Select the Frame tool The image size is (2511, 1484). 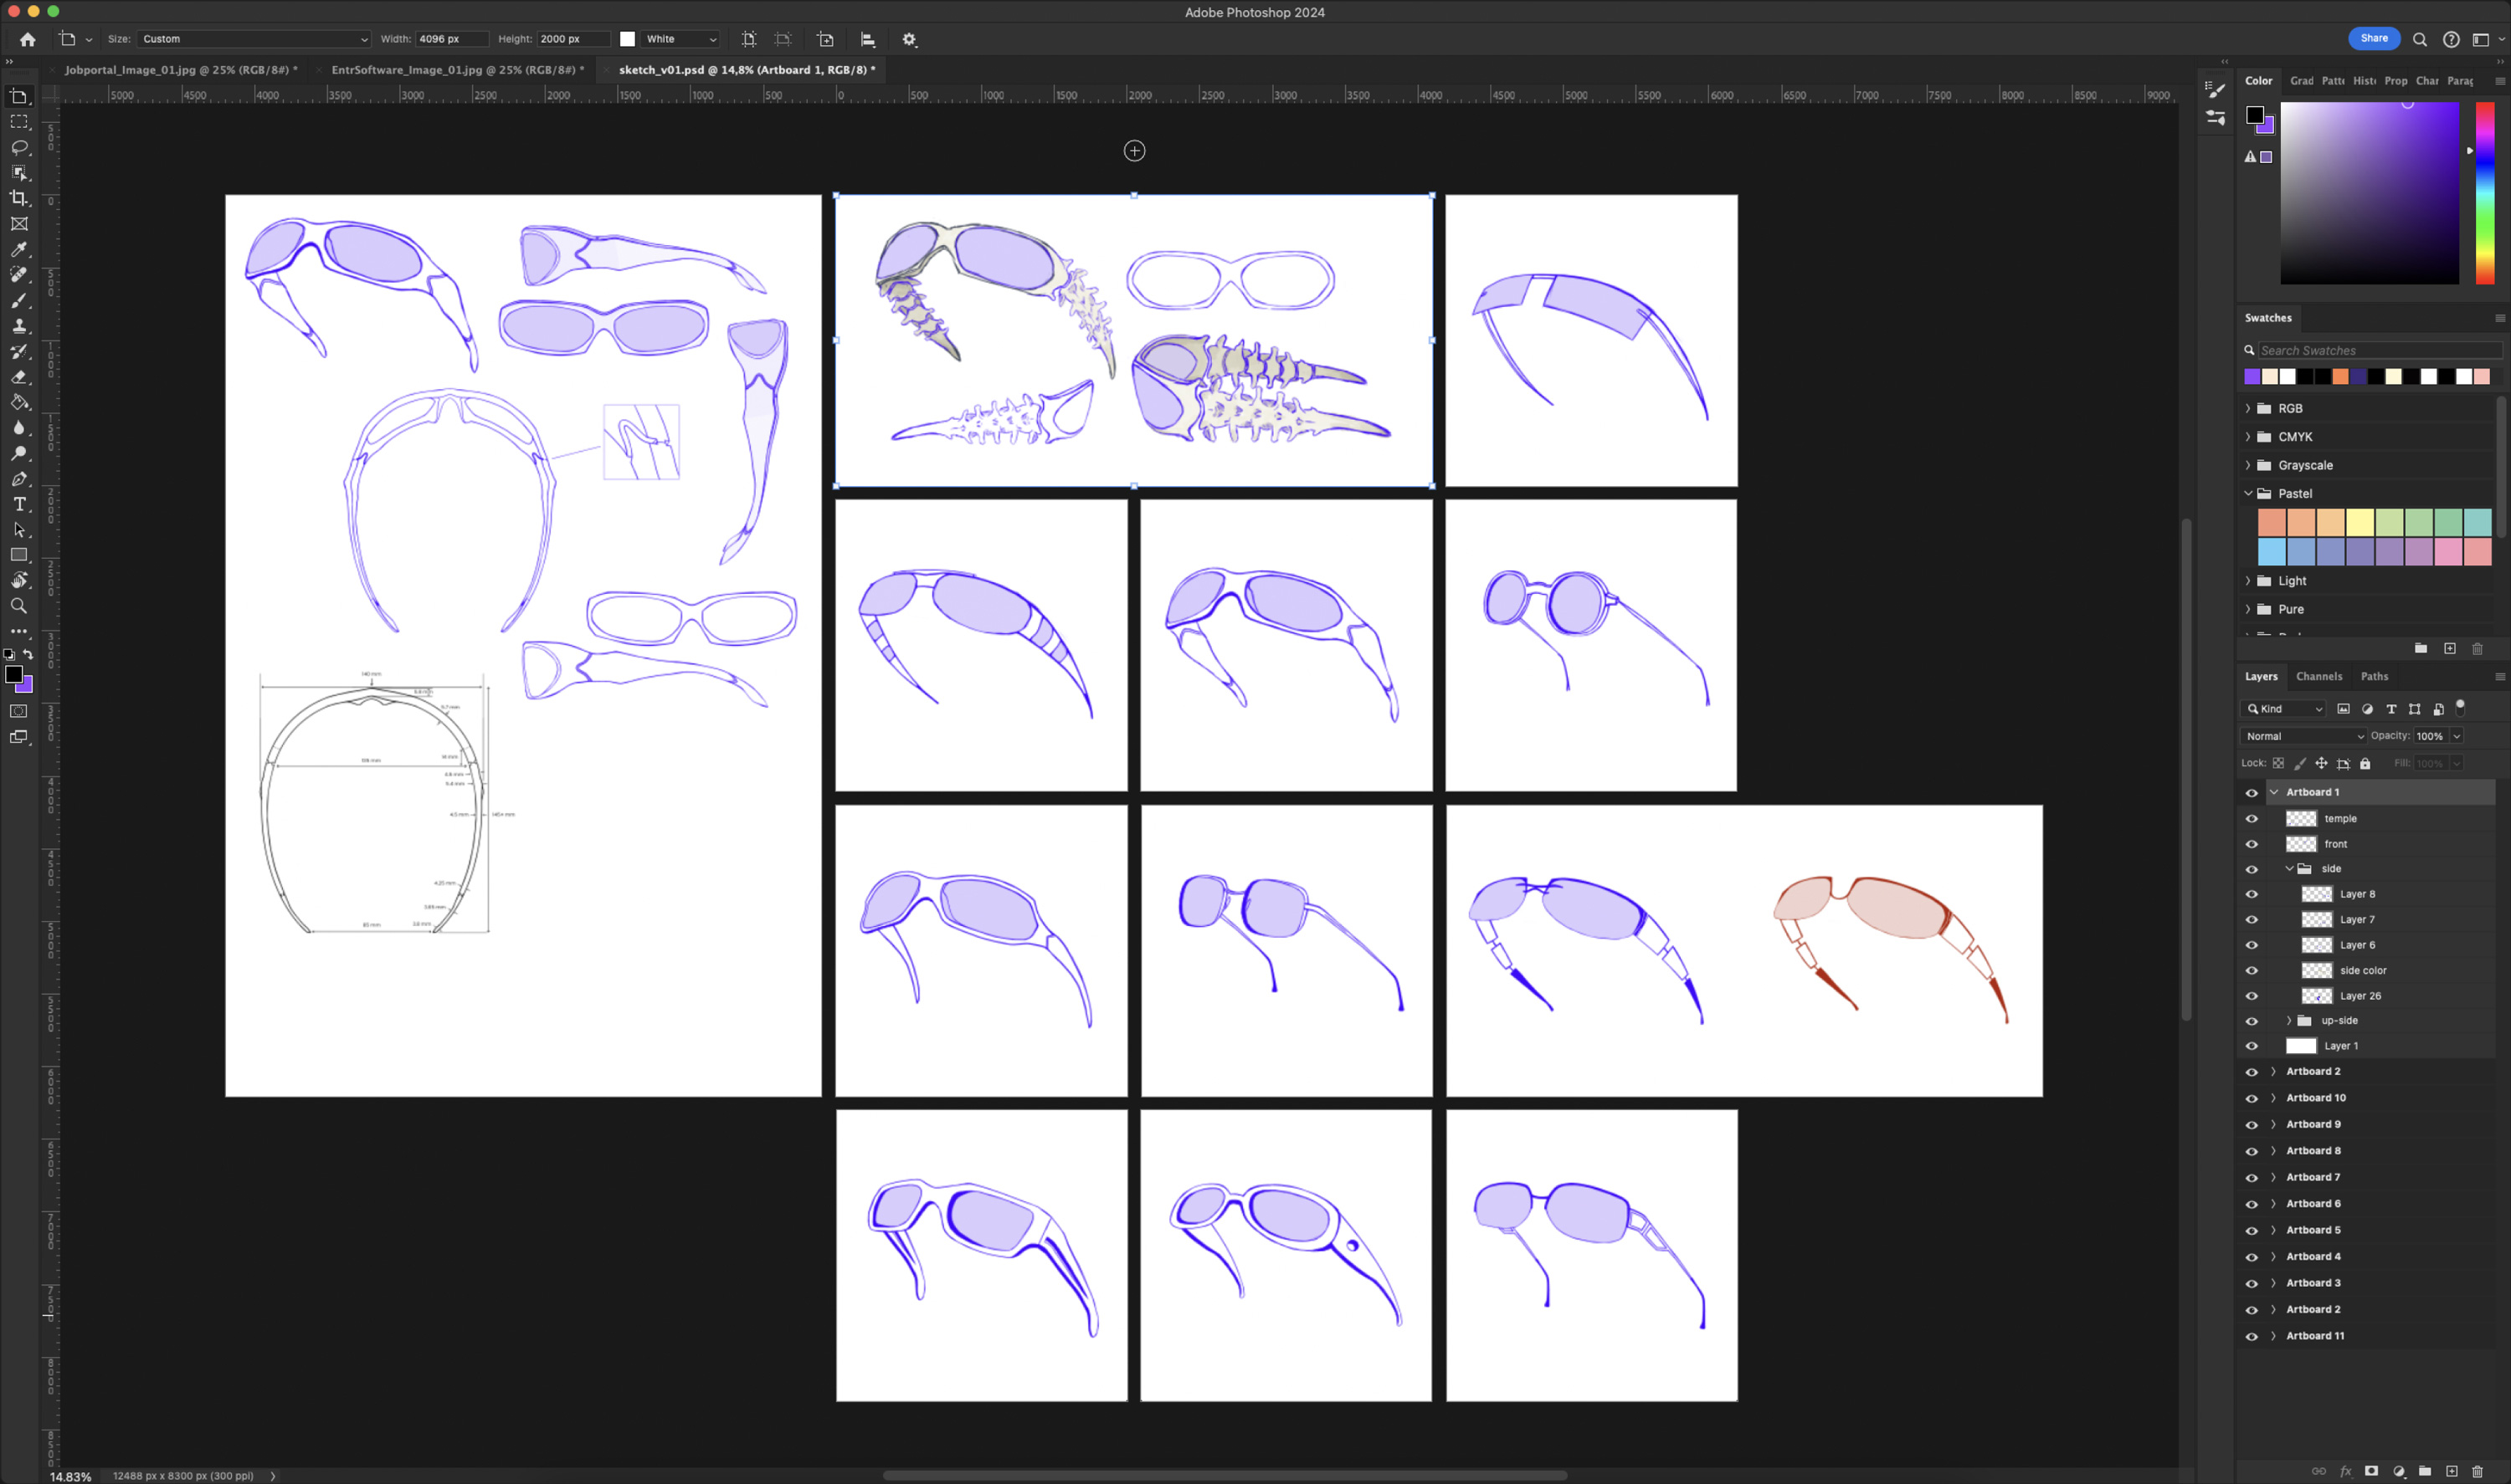(x=19, y=224)
